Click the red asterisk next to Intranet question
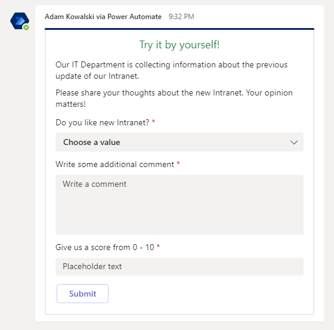This screenshot has width=334, height=330. point(153,122)
